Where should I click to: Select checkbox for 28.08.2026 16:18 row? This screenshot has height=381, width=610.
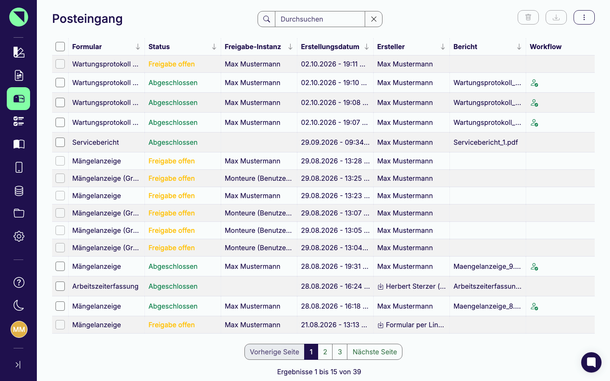[x=60, y=306]
